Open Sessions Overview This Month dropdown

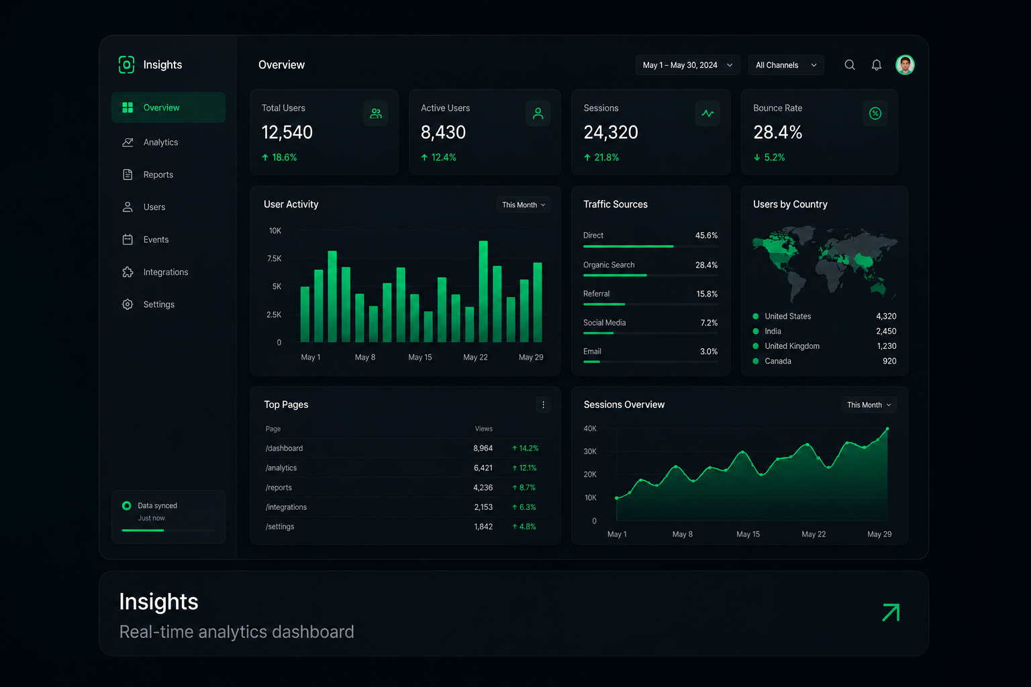coord(869,405)
